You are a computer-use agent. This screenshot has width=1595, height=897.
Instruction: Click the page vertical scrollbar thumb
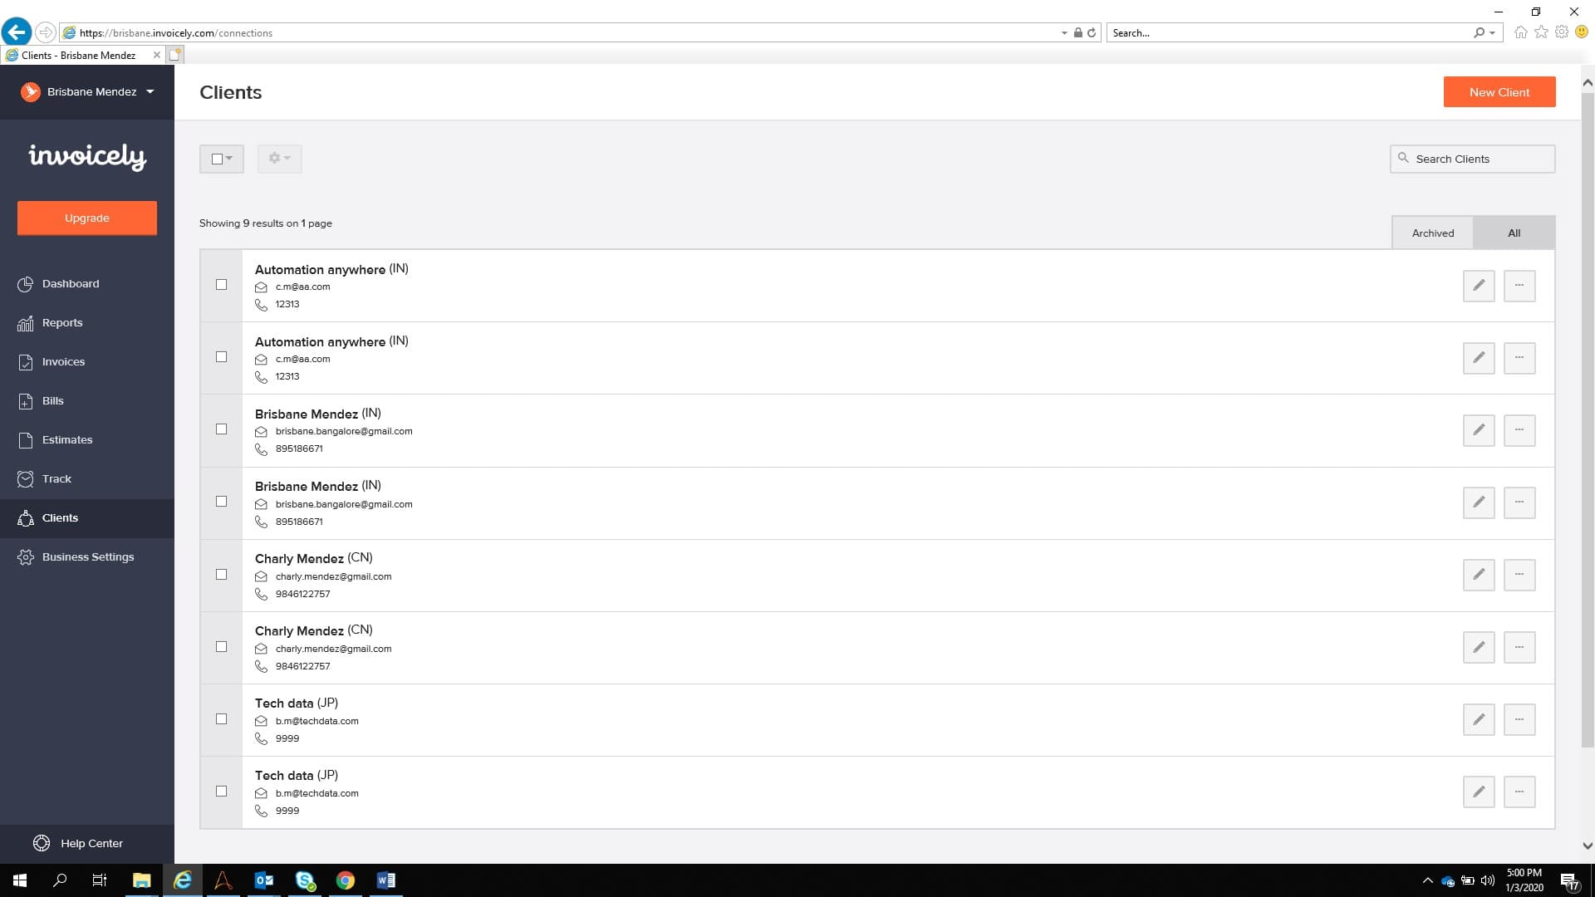click(x=1588, y=419)
